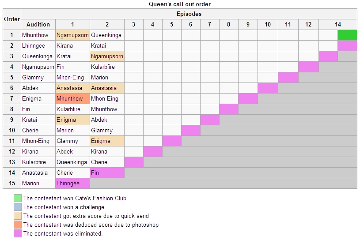The height and width of the screenshot is (240, 360).
Task: Click the blue challenge winner legend swatch
Action: pos(18,207)
